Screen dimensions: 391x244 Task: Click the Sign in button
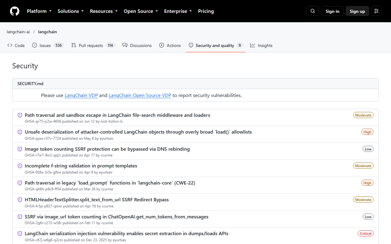[x=332, y=11]
